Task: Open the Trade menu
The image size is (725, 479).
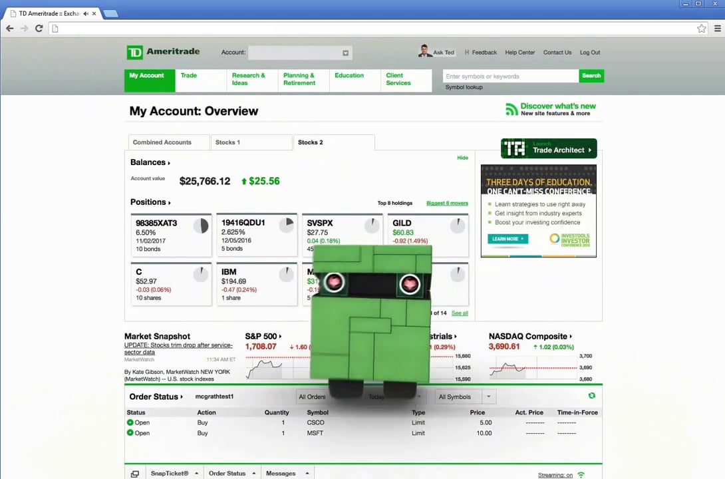Action: [x=201, y=80]
